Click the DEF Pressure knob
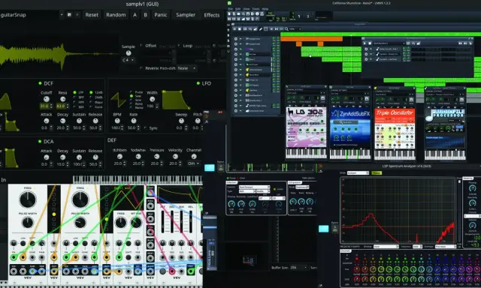 156,157
